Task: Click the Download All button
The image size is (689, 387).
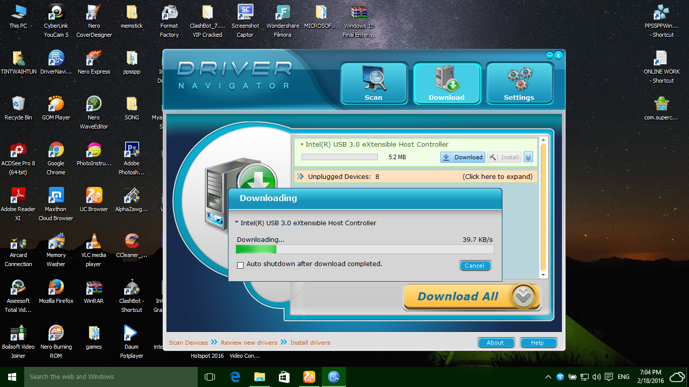Action: pyautogui.click(x=472, y=297)
